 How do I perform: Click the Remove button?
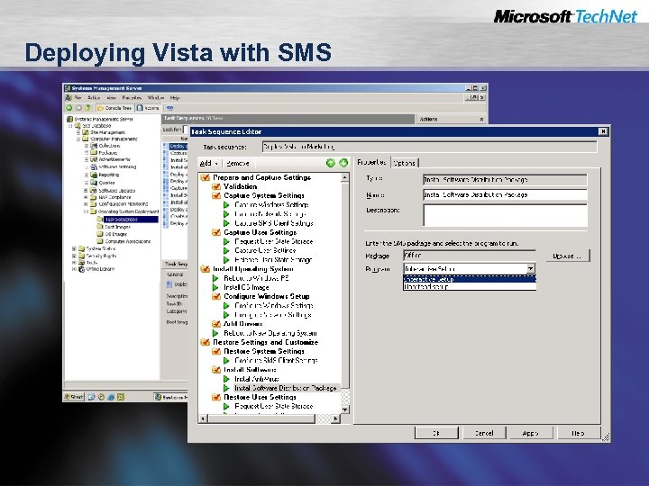[238, 163]
